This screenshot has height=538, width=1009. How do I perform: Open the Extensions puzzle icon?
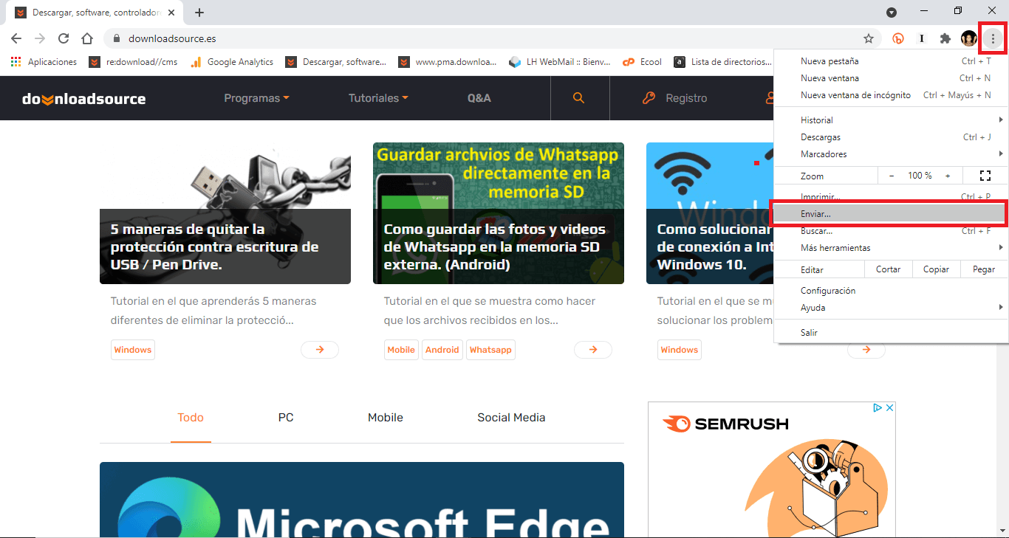tap(945, 38)
